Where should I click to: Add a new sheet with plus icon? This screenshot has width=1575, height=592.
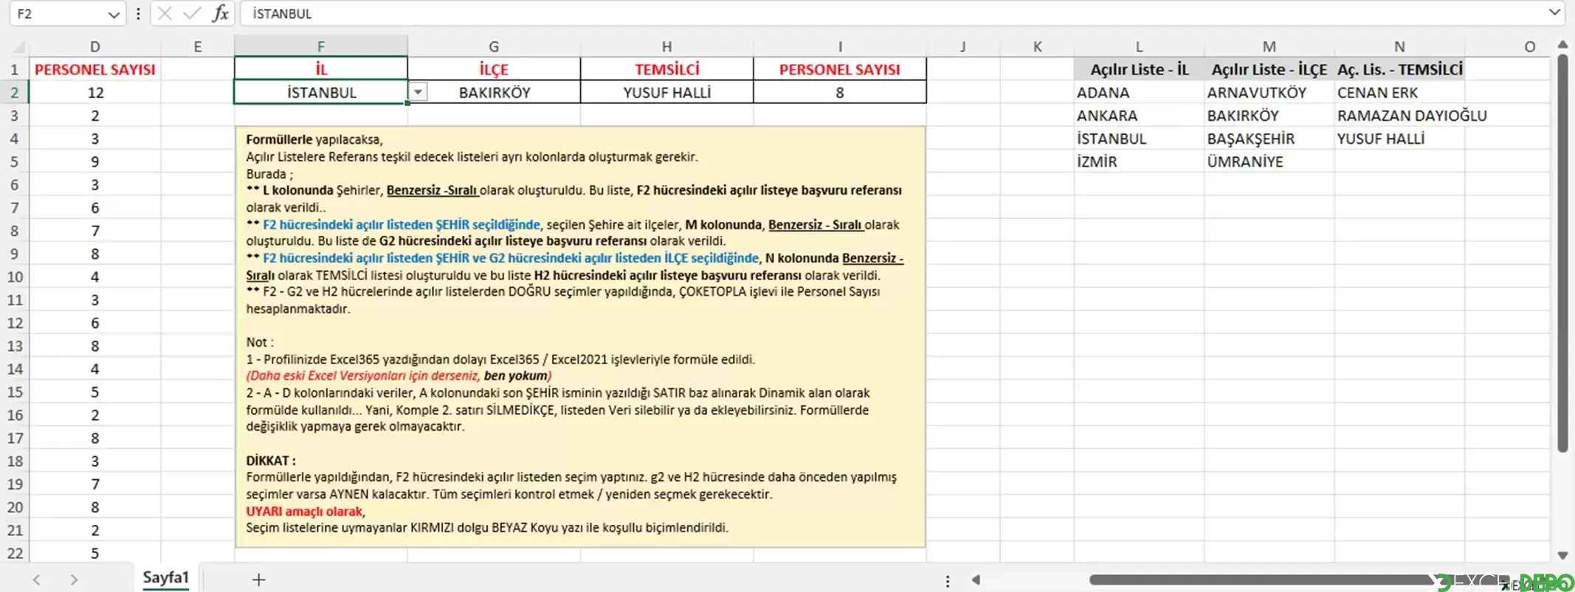click(x=258, y=579)
